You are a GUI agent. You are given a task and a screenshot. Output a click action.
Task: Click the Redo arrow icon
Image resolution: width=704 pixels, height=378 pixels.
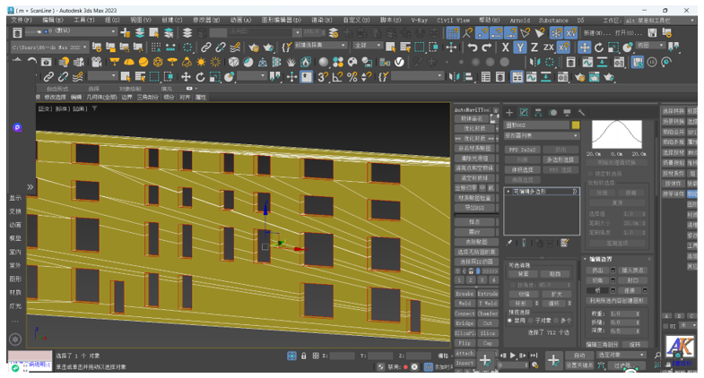click(x=486, y=47)
